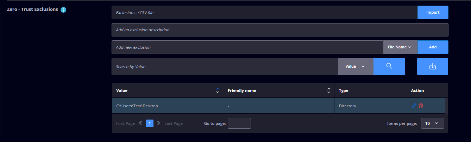This screenshot has width=471, height=142.
Task: Click the Import button
Action: point(433,12)
